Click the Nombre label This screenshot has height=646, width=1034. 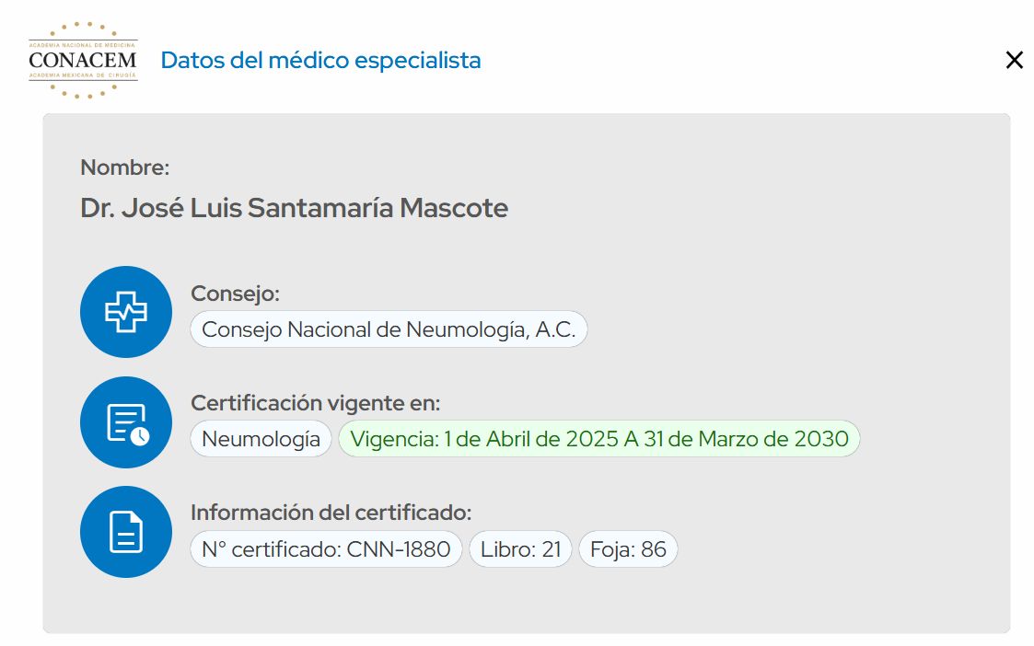tap(125, 167)
